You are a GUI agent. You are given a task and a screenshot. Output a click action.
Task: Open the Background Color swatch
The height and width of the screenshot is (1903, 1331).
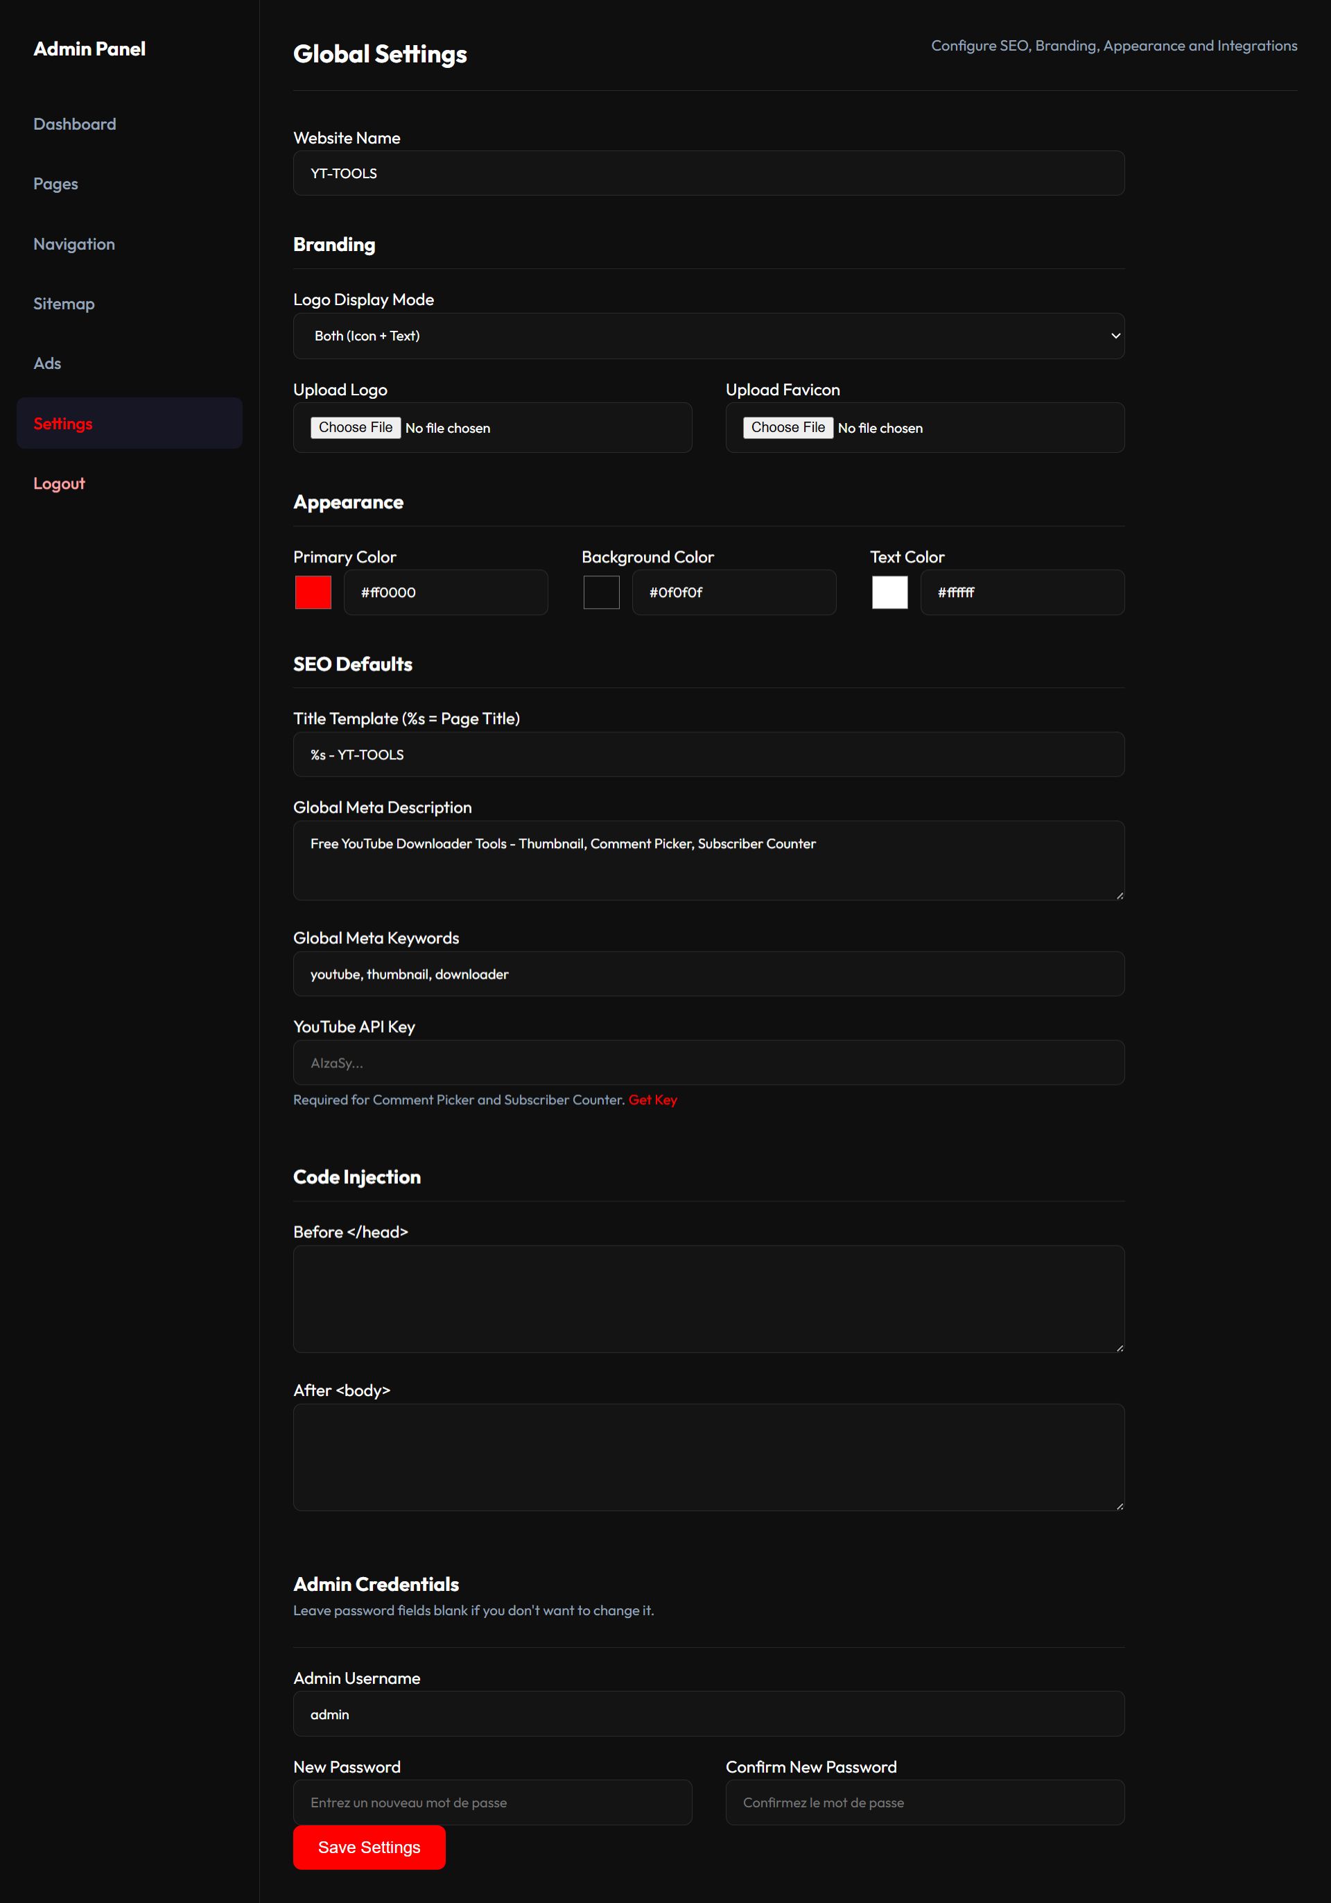tap(601, 593)
